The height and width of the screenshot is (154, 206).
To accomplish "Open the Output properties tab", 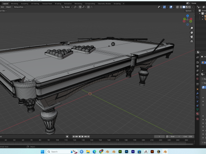I will (x=197, y=66).
